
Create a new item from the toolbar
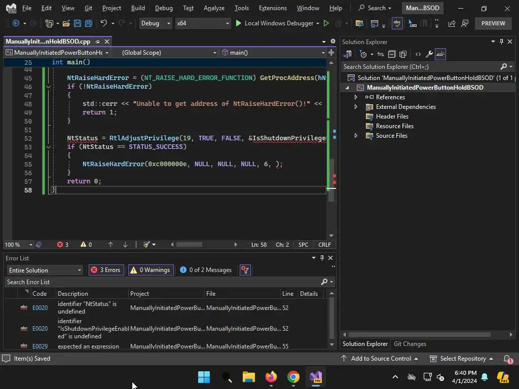tap(49, 23)
